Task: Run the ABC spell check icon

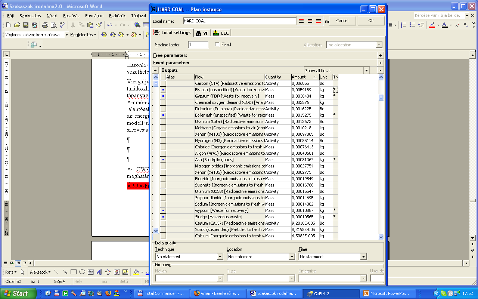Action: 62,25
